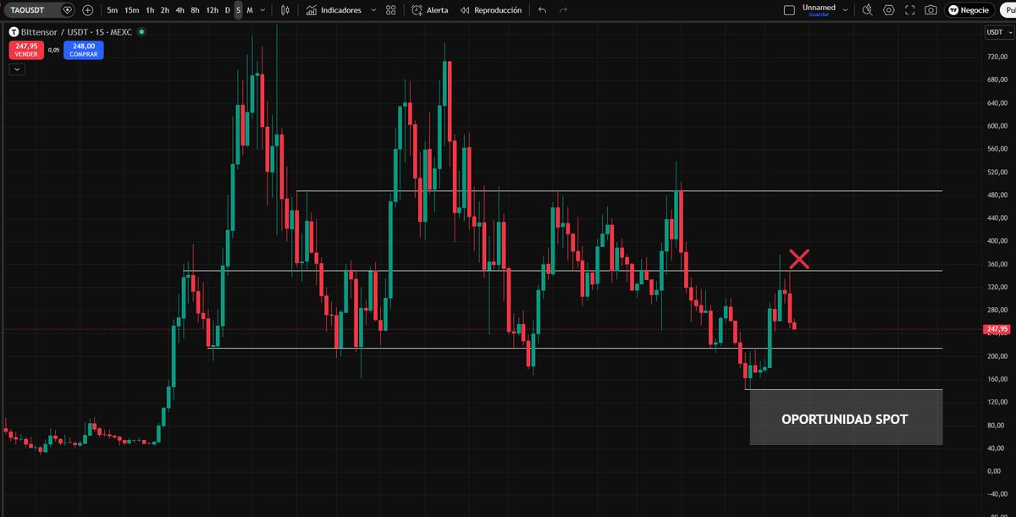
Task: Collapse the chart legend chevron
Action: (17, 69)
